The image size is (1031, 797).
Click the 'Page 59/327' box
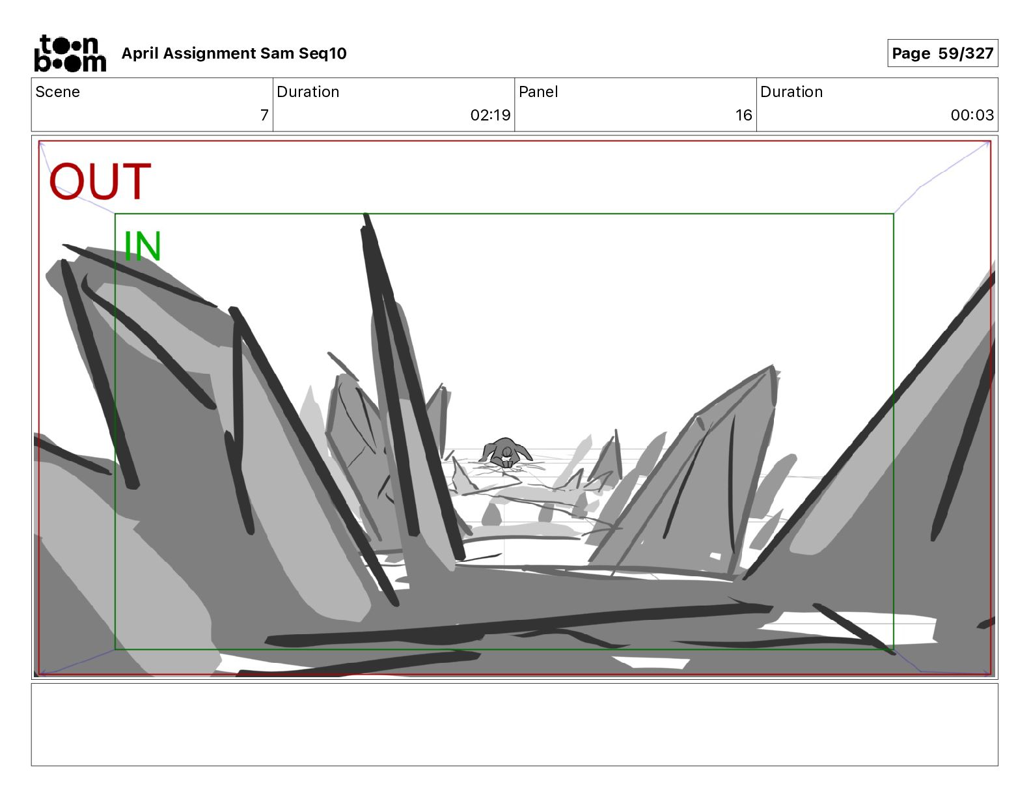pyautogui.click(x=942, y=53)
